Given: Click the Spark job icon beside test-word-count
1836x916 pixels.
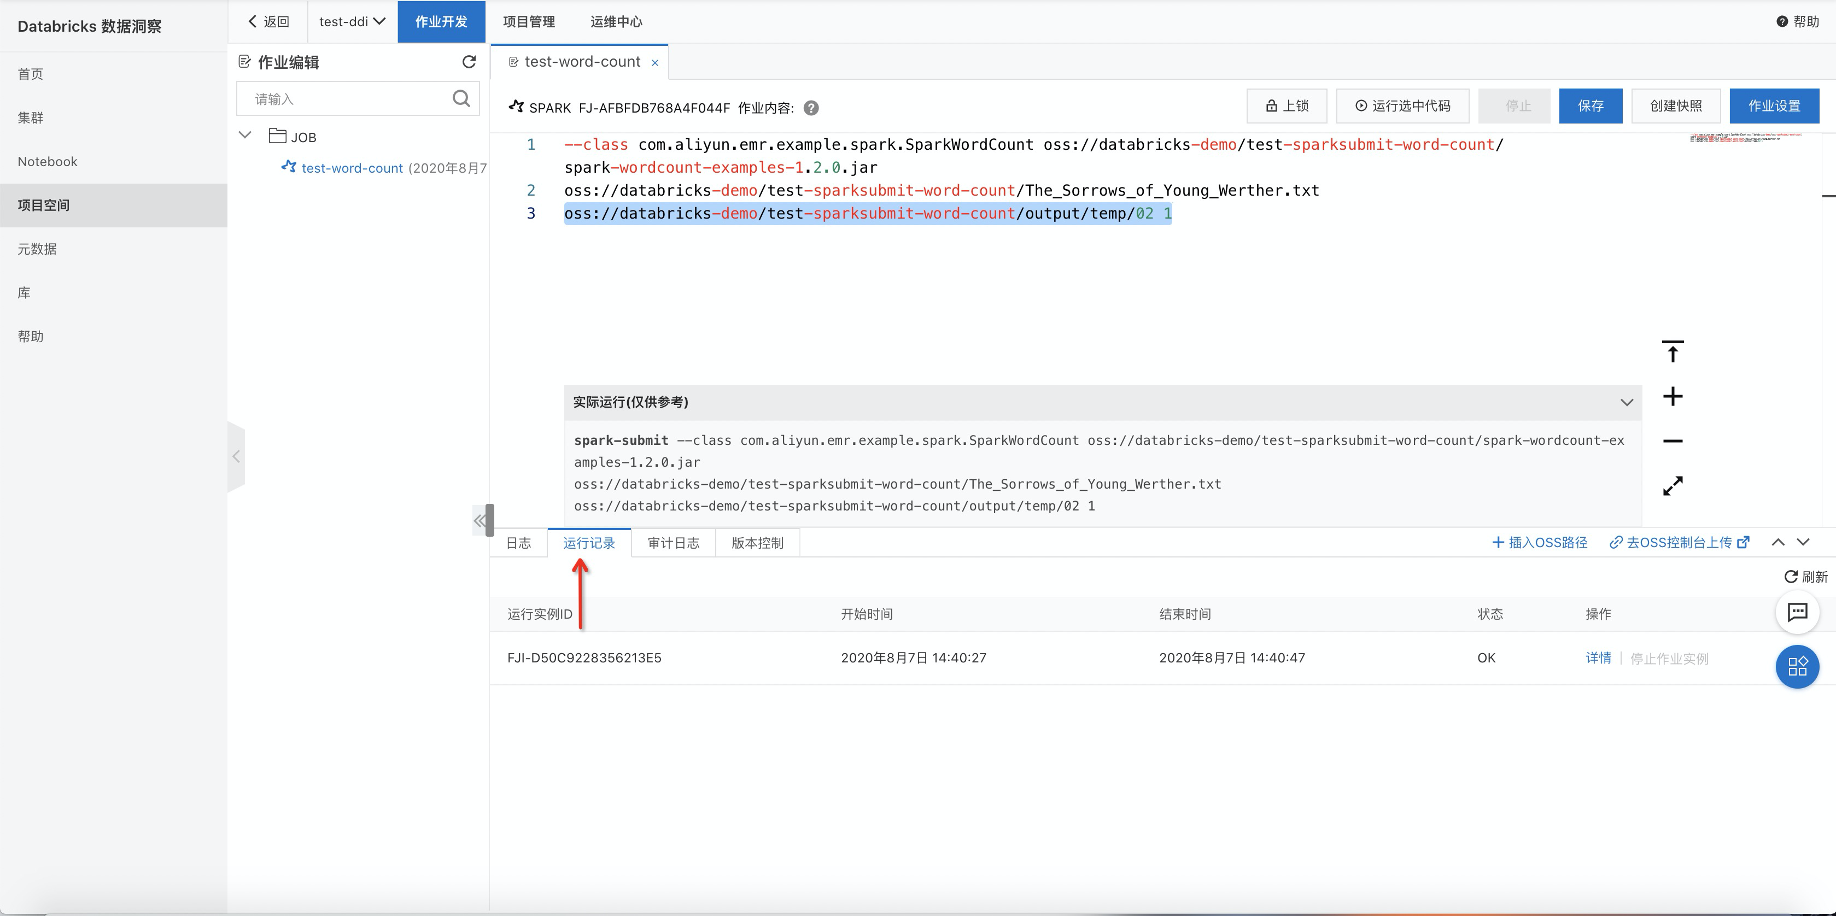Looking at the screenshot, I should coord(288,167).
